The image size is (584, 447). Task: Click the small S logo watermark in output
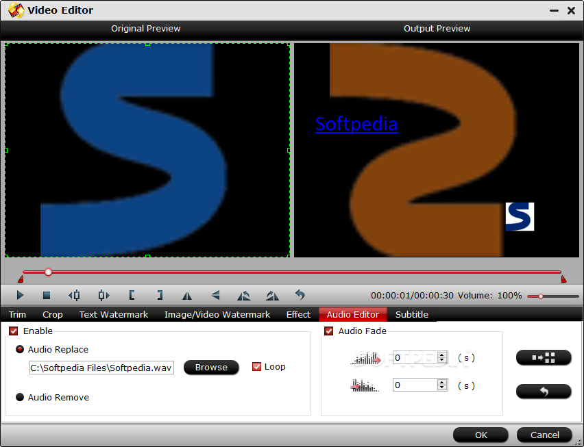coord(520,216)
